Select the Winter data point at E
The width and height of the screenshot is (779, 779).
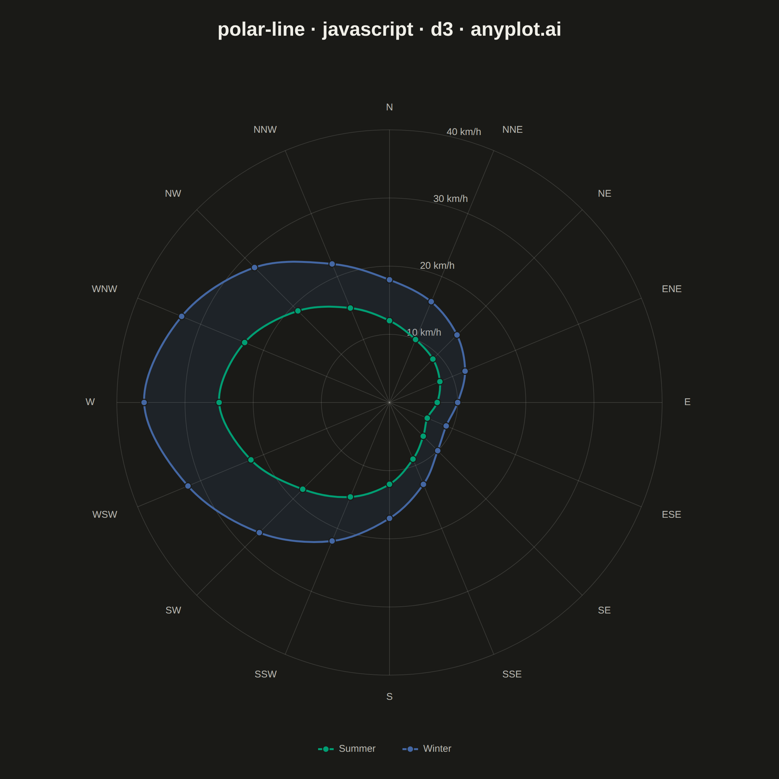tap(458, 402)
